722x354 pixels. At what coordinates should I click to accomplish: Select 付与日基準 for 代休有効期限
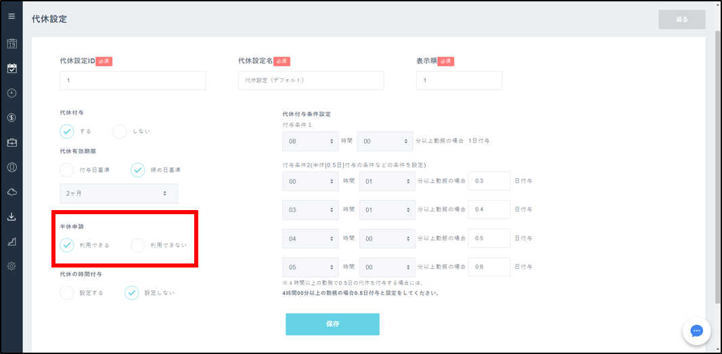pyautogui.click(x=67, y=170)
